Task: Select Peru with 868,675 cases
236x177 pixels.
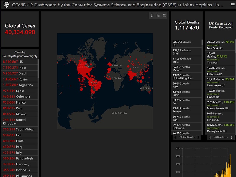Action: tap(19, 108)
